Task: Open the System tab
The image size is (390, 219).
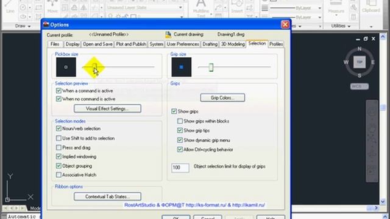Action: (156, 44)
